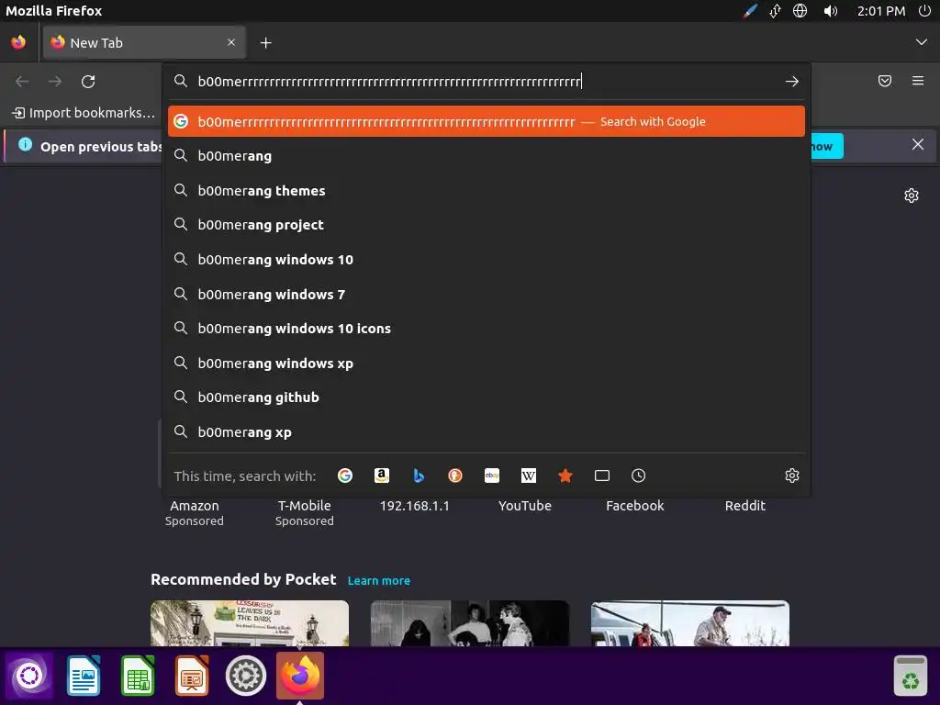The width and height of the screenshot is (940, 705).
Task: Close the New Tab tab
Action: [x=231, y=42]
